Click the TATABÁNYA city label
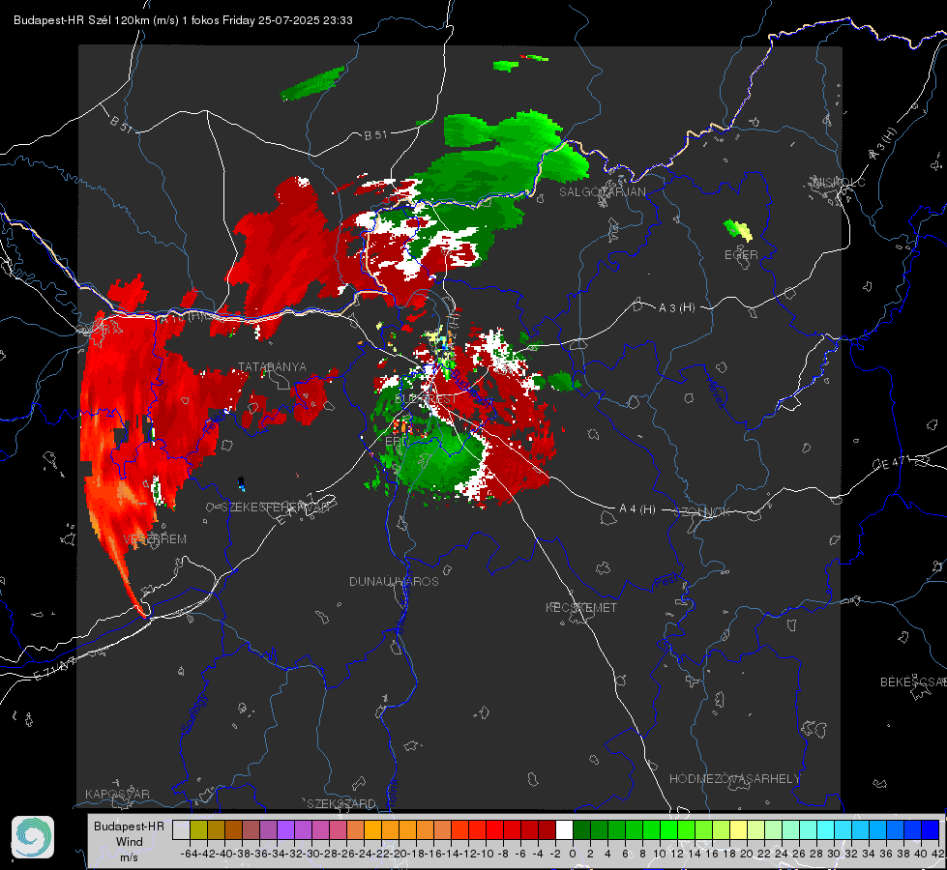Screen dimensions: 947x870 [x=272, y=367]
